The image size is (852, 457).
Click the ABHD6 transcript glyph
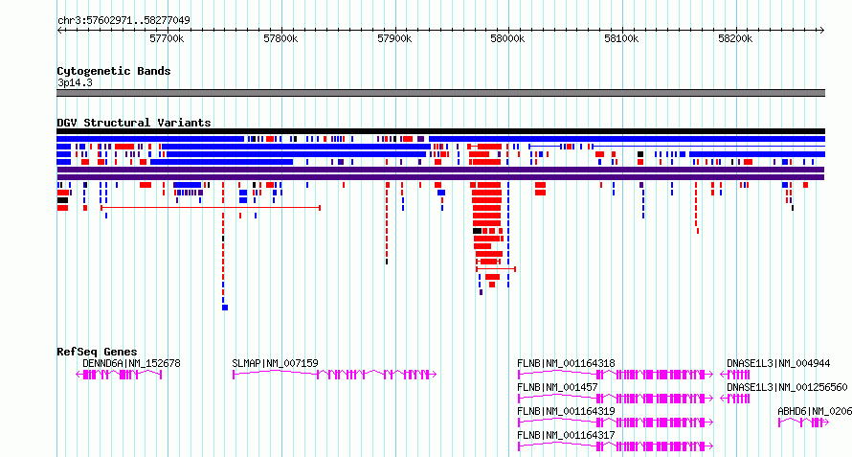point(803,423)
